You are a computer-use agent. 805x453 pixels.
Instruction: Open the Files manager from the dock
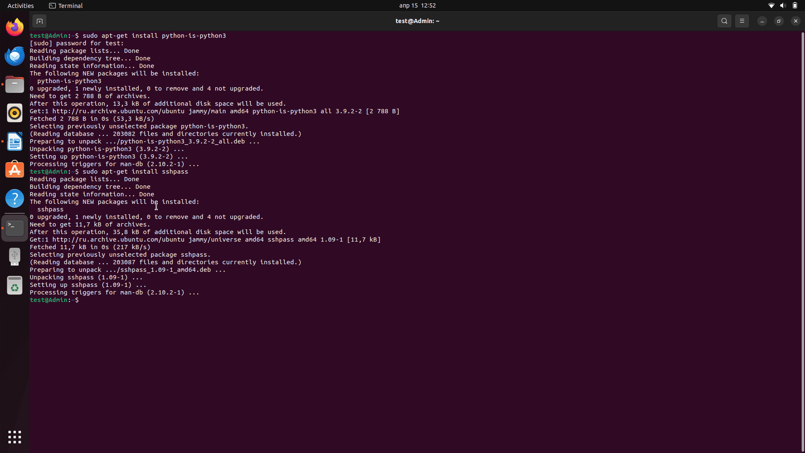pos(15,85)
